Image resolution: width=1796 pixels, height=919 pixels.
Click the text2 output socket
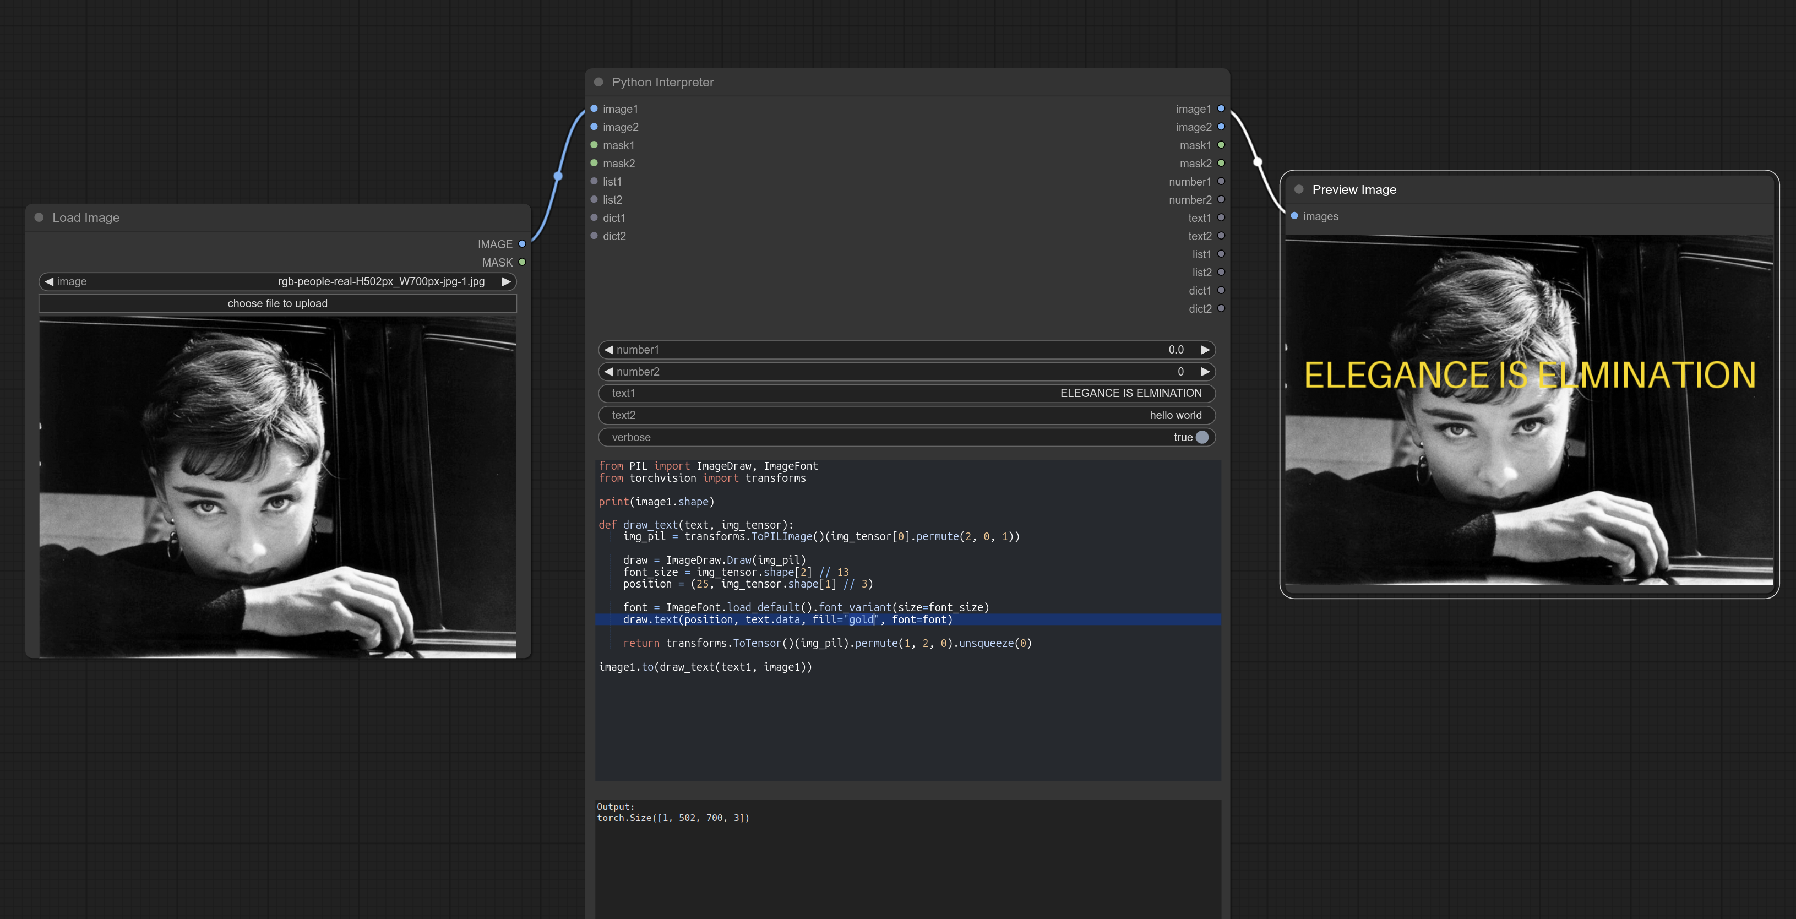tap(1221, 236)
